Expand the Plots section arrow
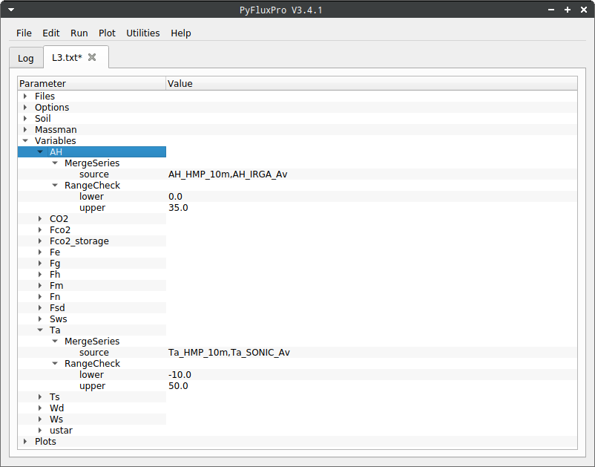Viewport: 595px width, 467px height. click(25, 442)
